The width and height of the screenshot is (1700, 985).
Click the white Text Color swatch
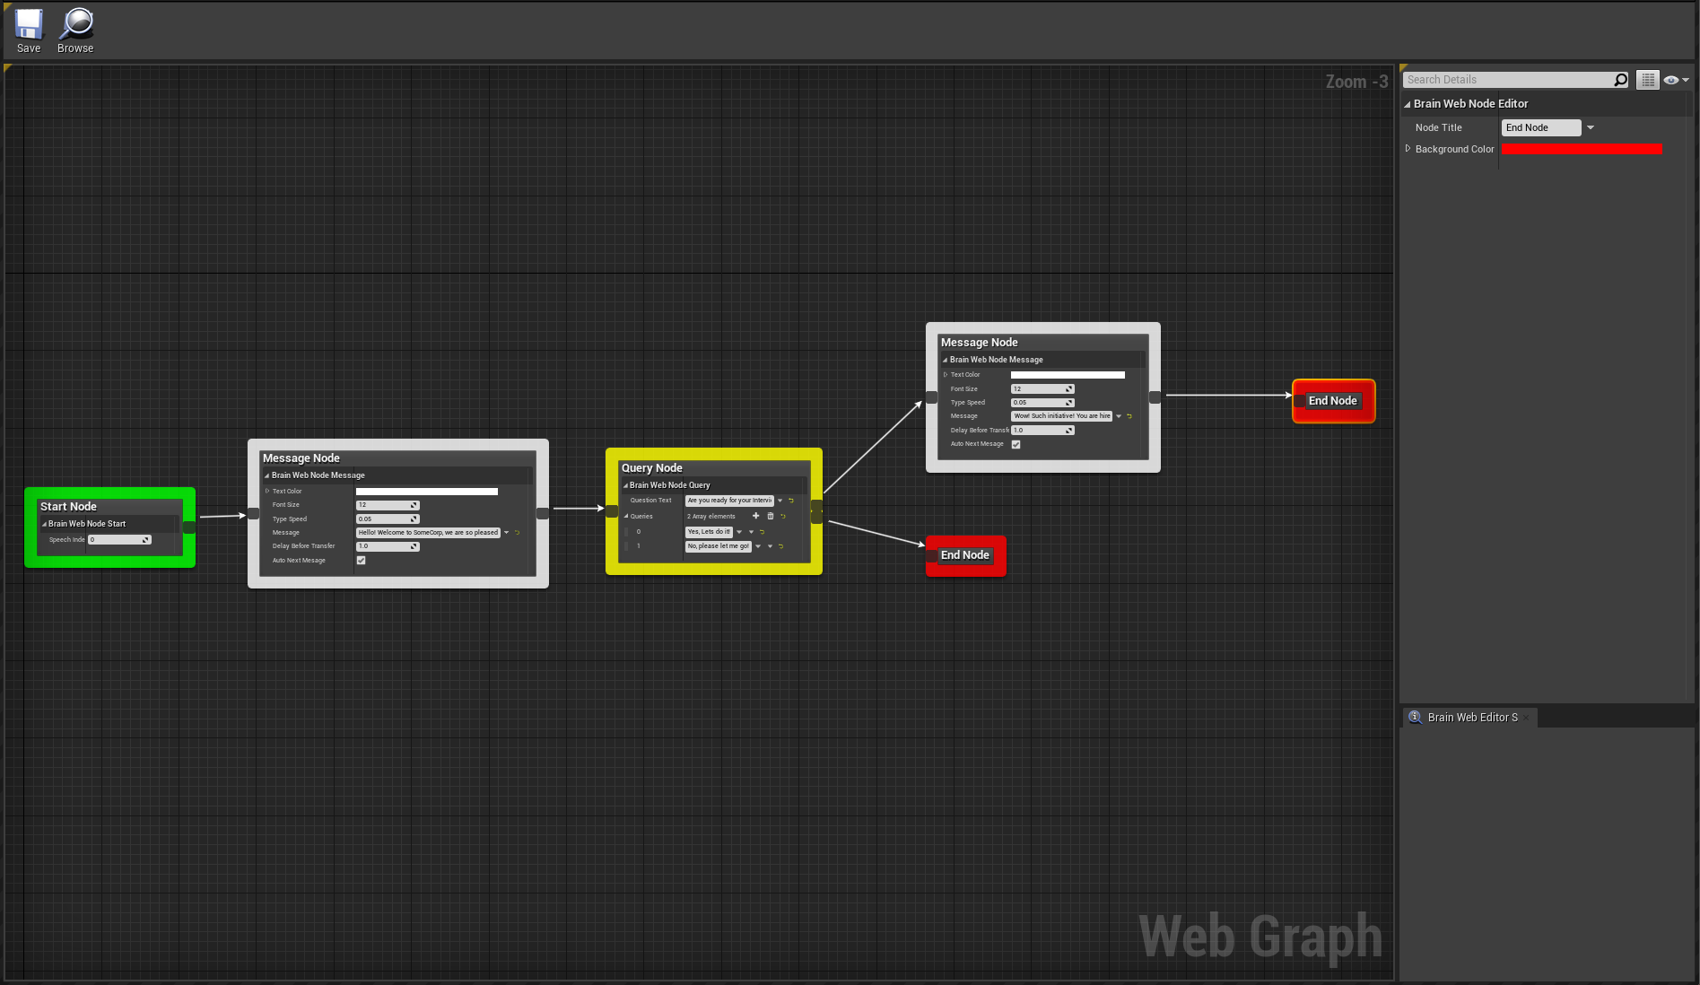[426, 492]
